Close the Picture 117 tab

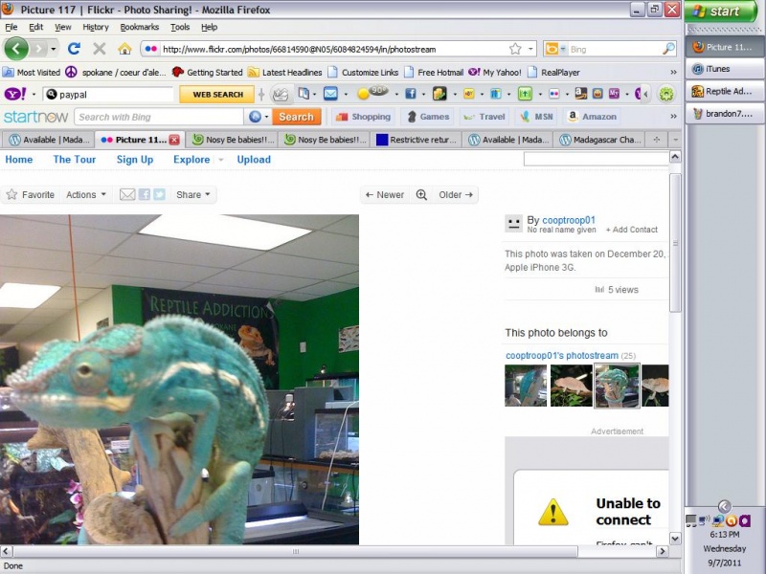click(174, 140)
